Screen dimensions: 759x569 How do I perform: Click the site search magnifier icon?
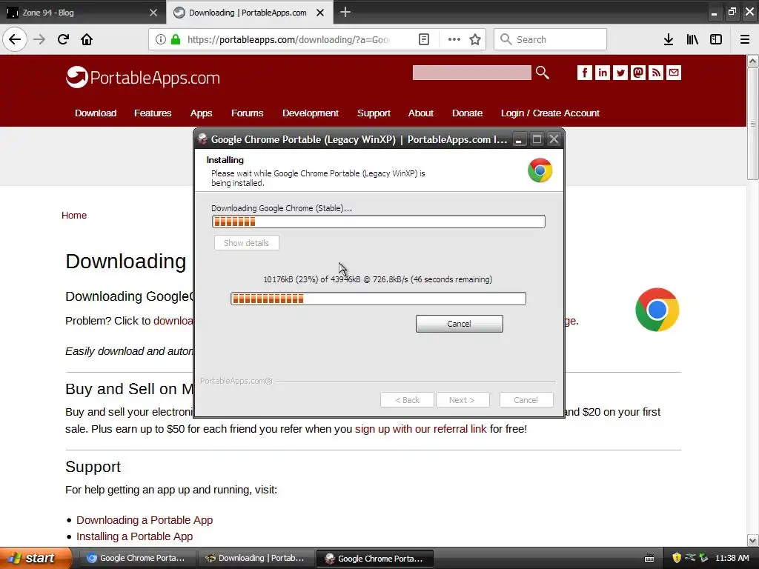click(x=542, y=73)
